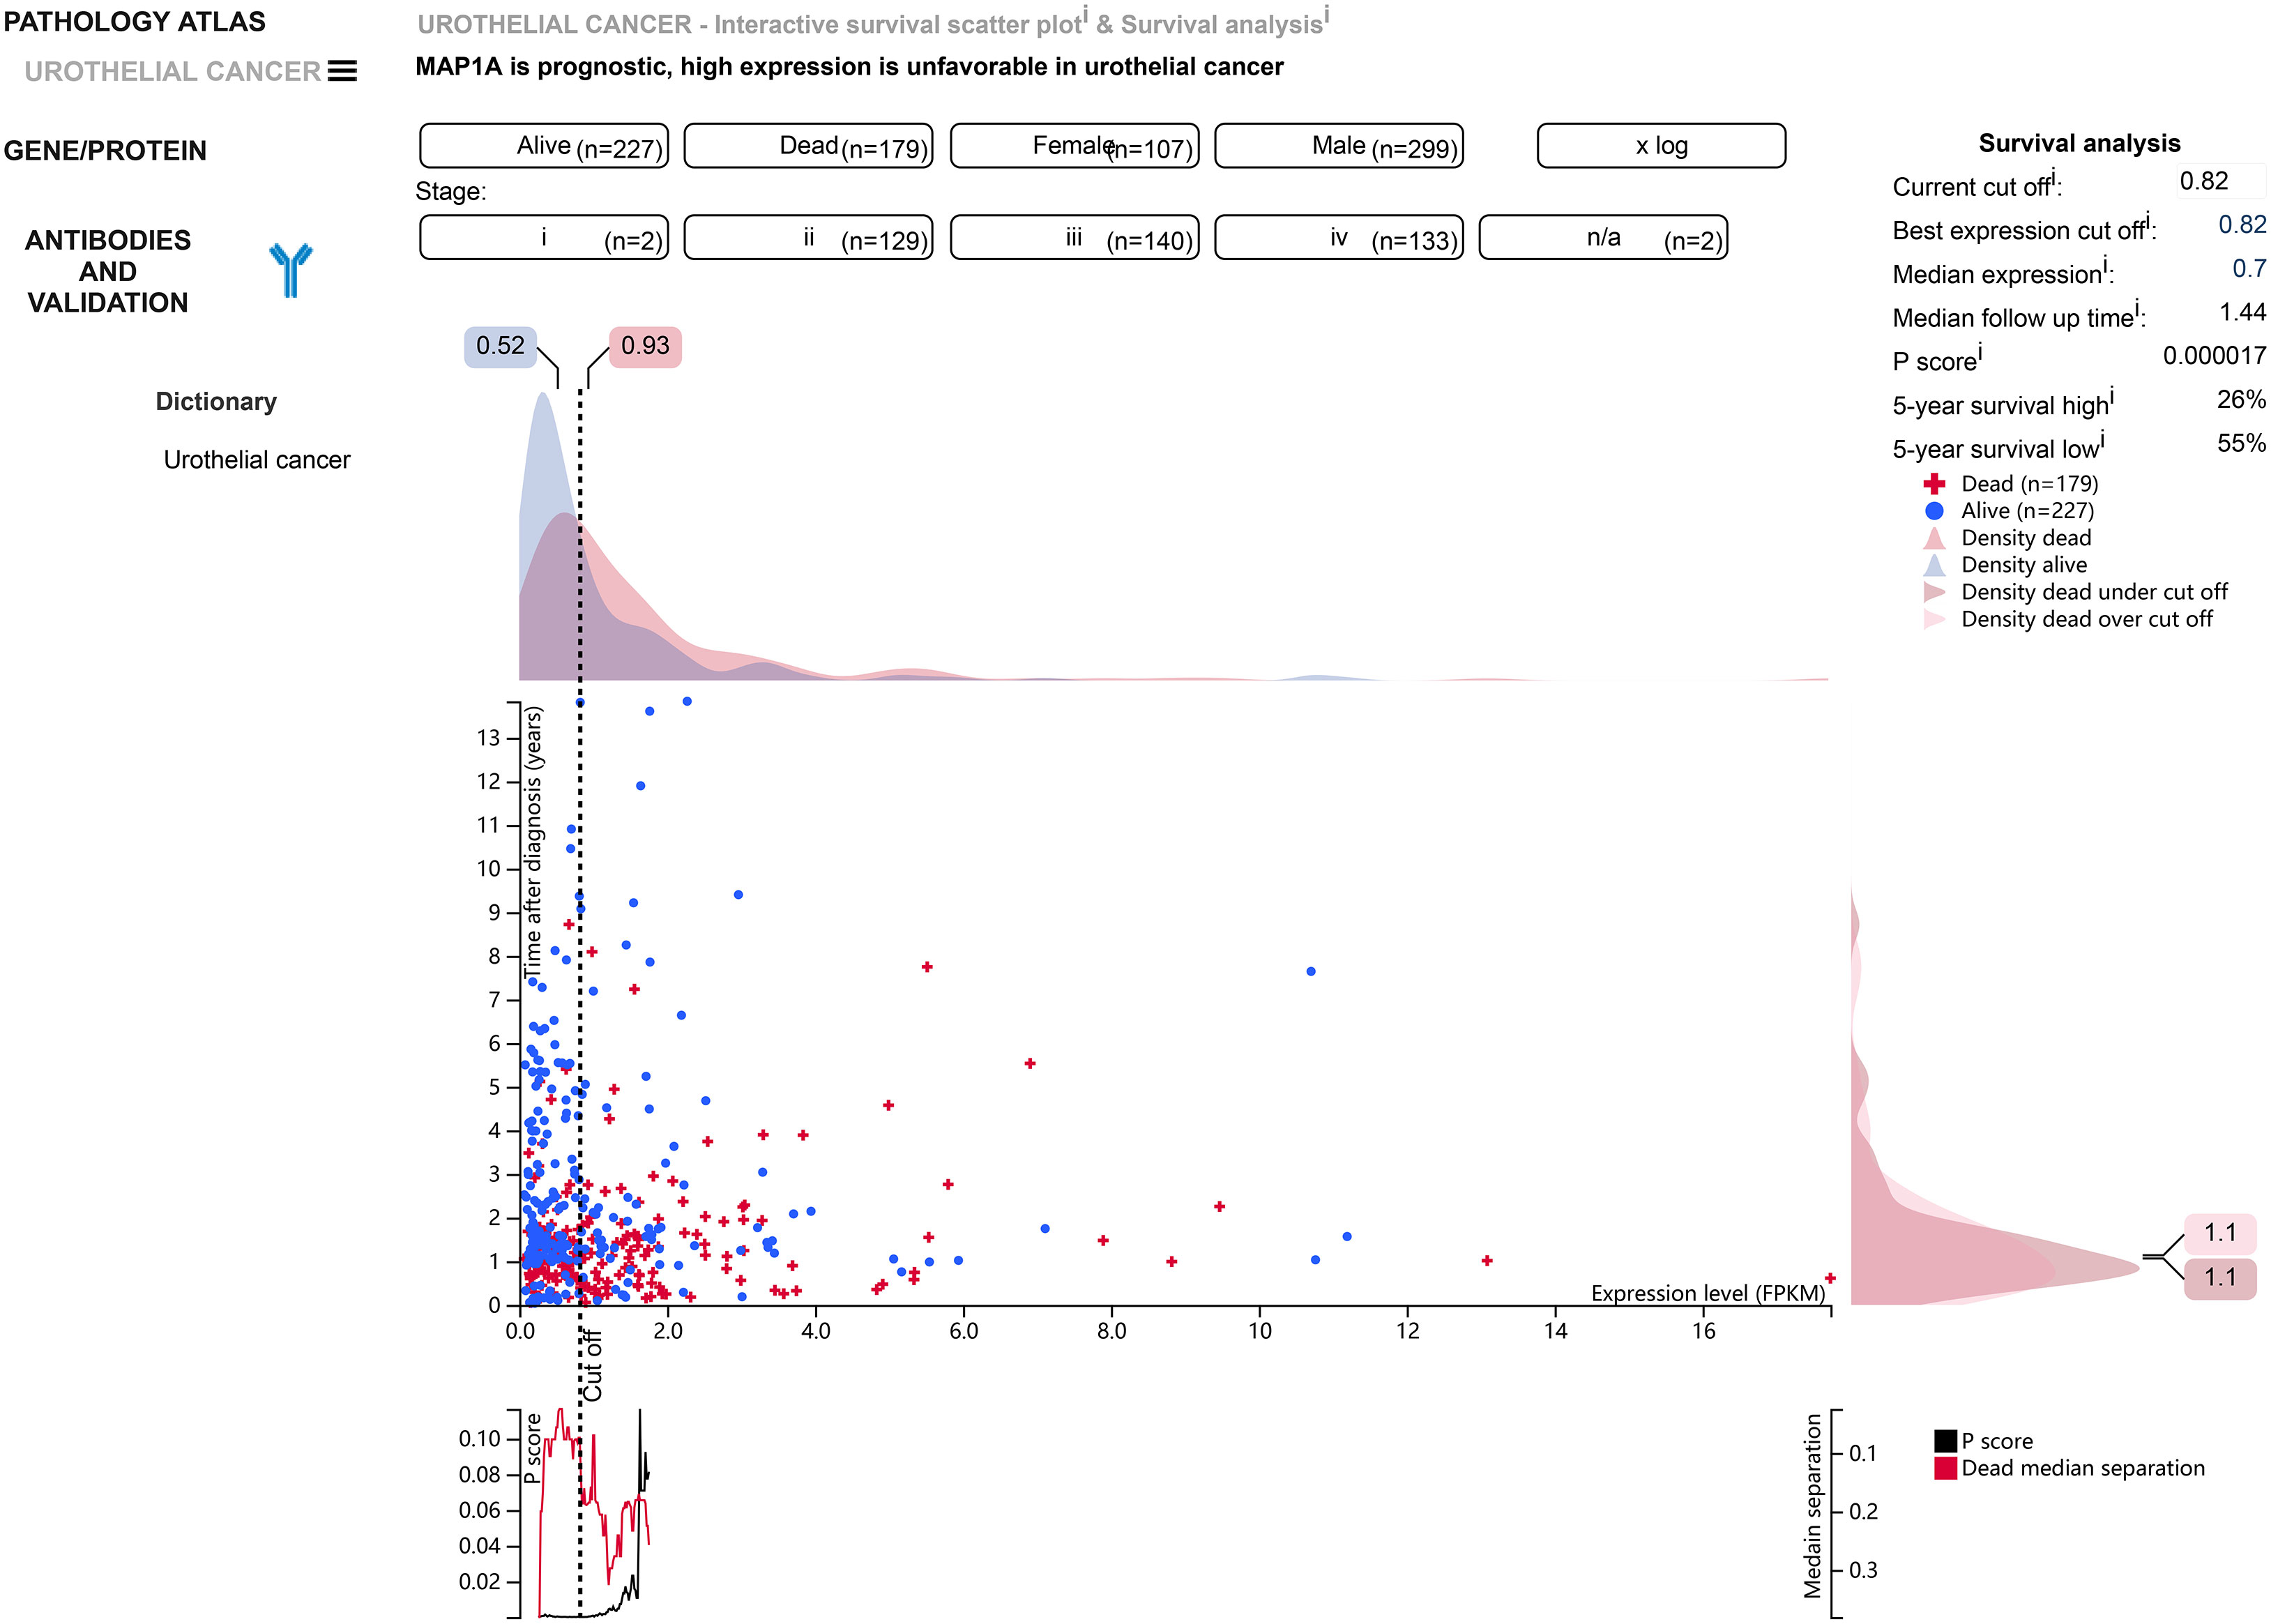Click the 0.93 dead density median label
Image resolution: width=2271 pixels, height=1624 pixels.
(x=645, y=346)
